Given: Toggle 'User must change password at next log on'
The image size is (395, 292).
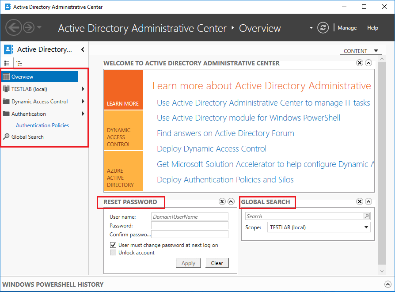Looking at the screenshot, I should pyautogui.click(x=113, y=245).
